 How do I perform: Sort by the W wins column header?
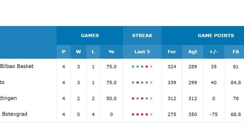(x=78, y=52)
